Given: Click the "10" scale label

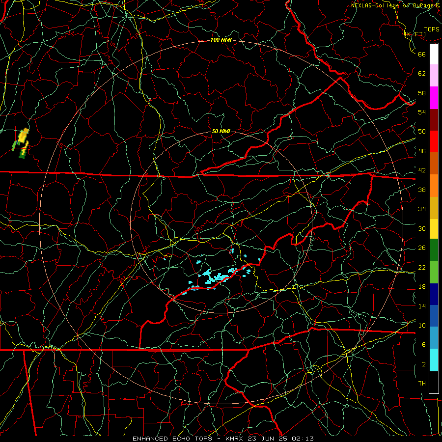Looking at the screenshot, I should click(422, 325).
